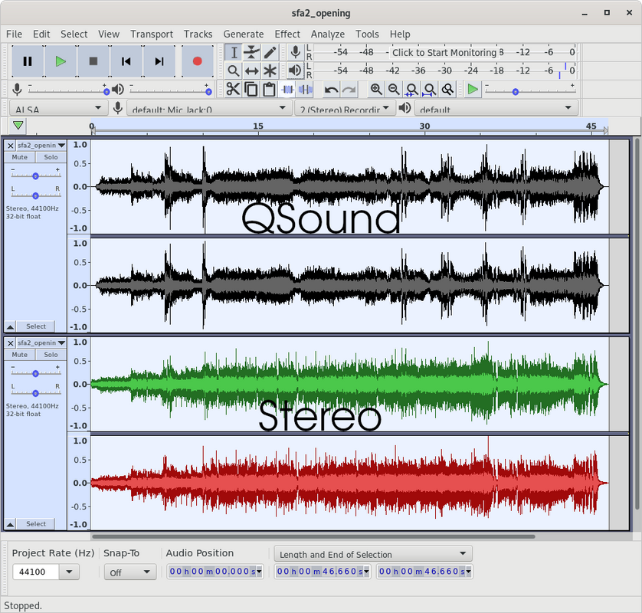Click the Cut scissors icon
642x613 pixels.
click(x=233, y=89)
